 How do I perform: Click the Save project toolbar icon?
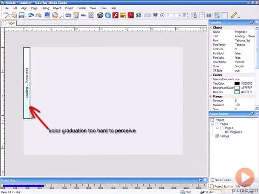coord(21,15)
